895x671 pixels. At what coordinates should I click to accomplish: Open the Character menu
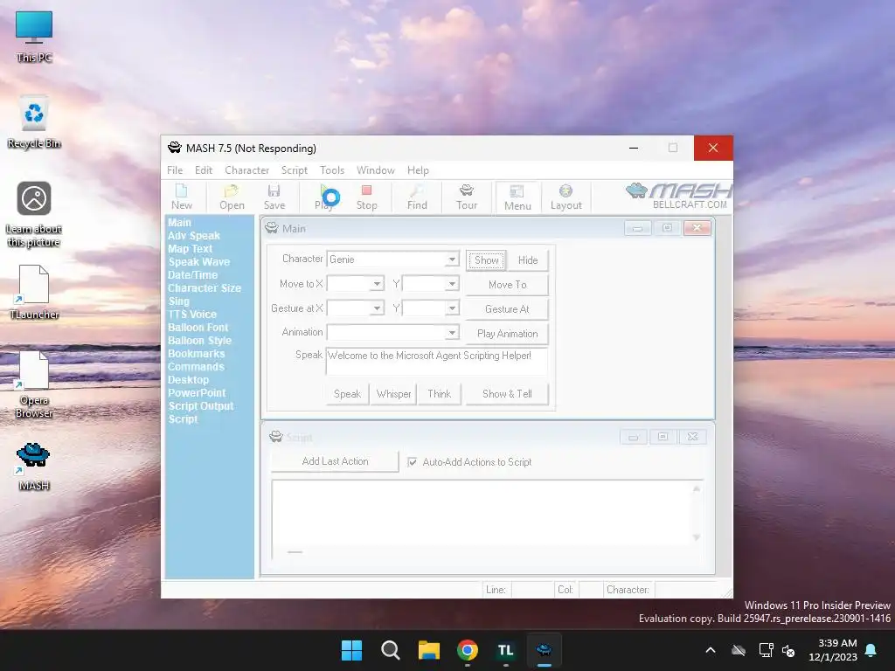[246, 170]
